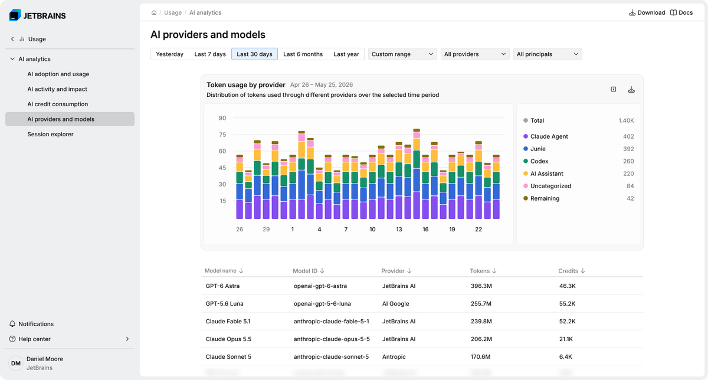708x380 pixels.
Task: Sort by Provider column arrow
Action: point(409,271)
